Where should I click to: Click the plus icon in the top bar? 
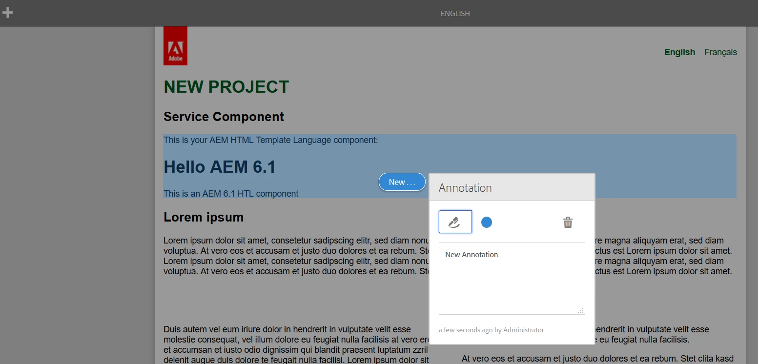point(8,13)
